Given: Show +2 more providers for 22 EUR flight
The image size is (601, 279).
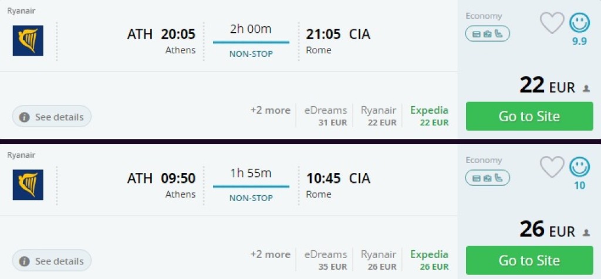Looking at the screenshot, I should [x=270, y=110].
